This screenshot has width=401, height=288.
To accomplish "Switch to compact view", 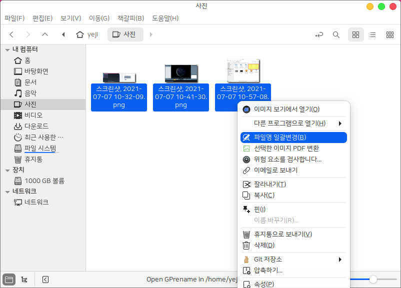I will point(390,34).
